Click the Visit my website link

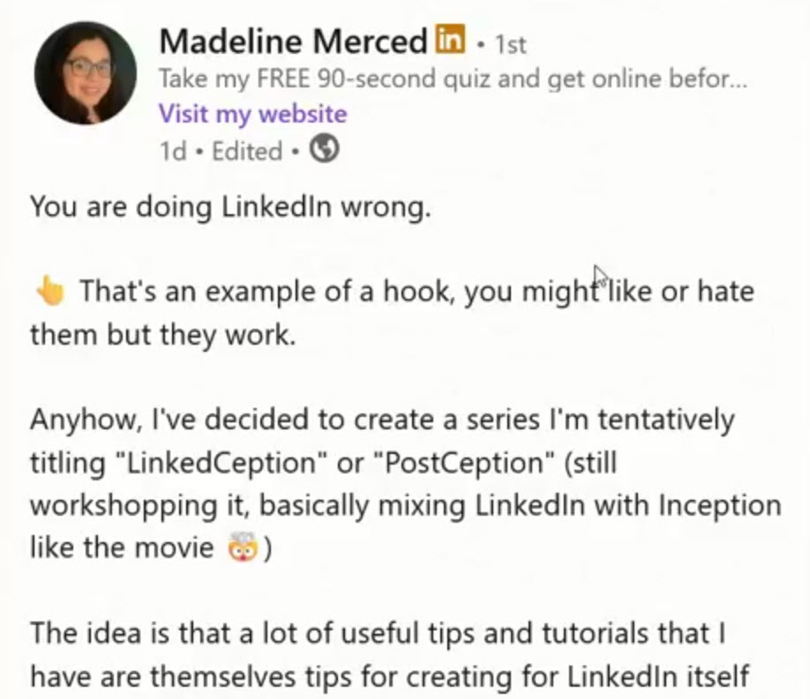(252, 114)
